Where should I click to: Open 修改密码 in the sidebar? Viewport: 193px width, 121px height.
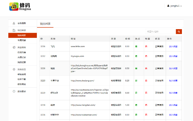[x=22, y=84]
